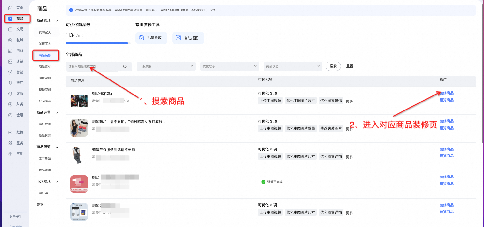This screenshot has height=227, width=484.
Task: Expand 更多 for 测试请不要拍 row
Action: click(349, 101)
